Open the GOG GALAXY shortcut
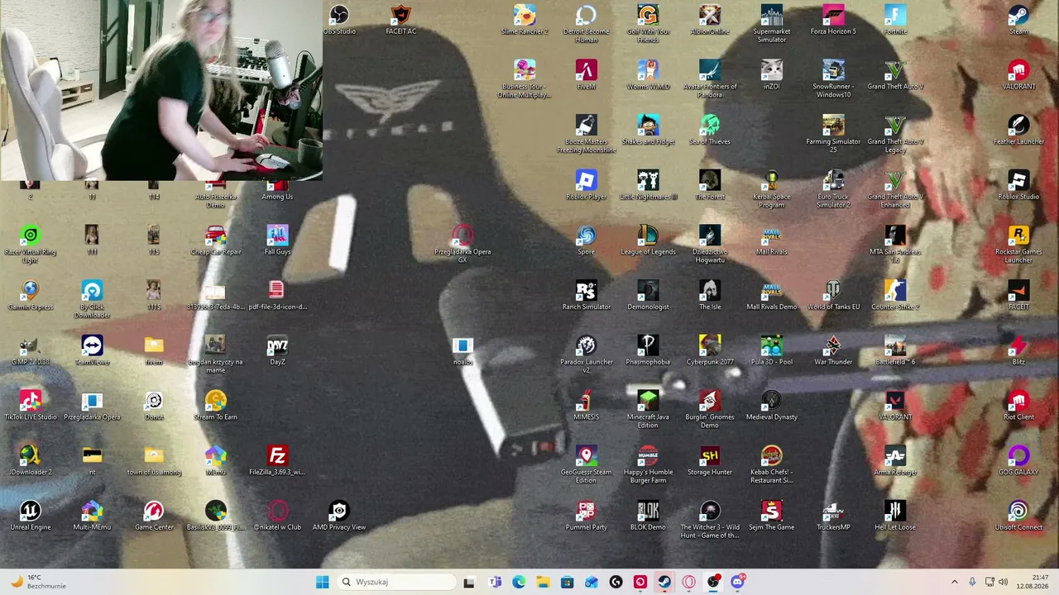This screenshot has height=595, width=1059. pos(1018,460)
